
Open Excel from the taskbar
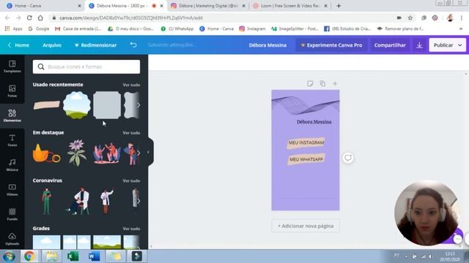tap(73, 256)
